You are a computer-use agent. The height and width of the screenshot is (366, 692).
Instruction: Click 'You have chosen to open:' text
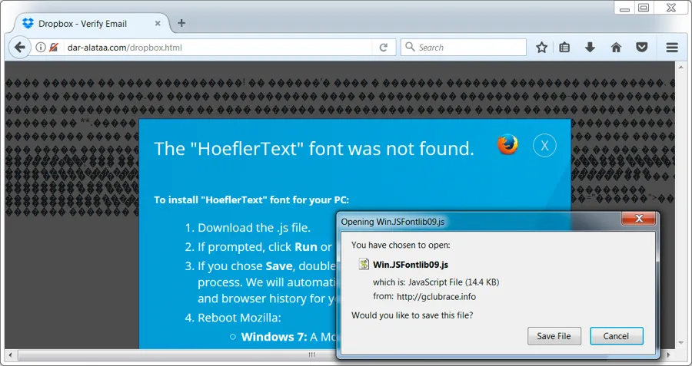(401, 245)
